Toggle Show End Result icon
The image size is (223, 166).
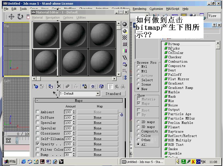pyautogui.click(x=110, y=86)
